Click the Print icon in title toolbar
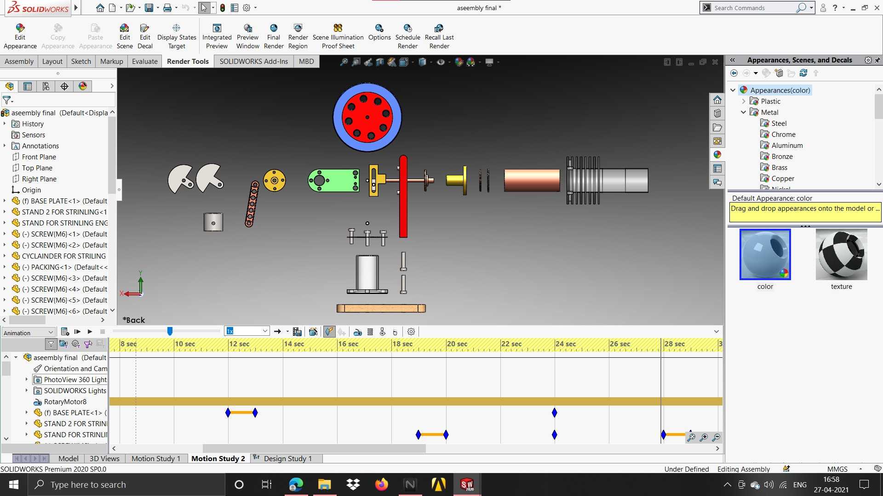The height and width of the screenshot is (496, 883). coord(167,8)
